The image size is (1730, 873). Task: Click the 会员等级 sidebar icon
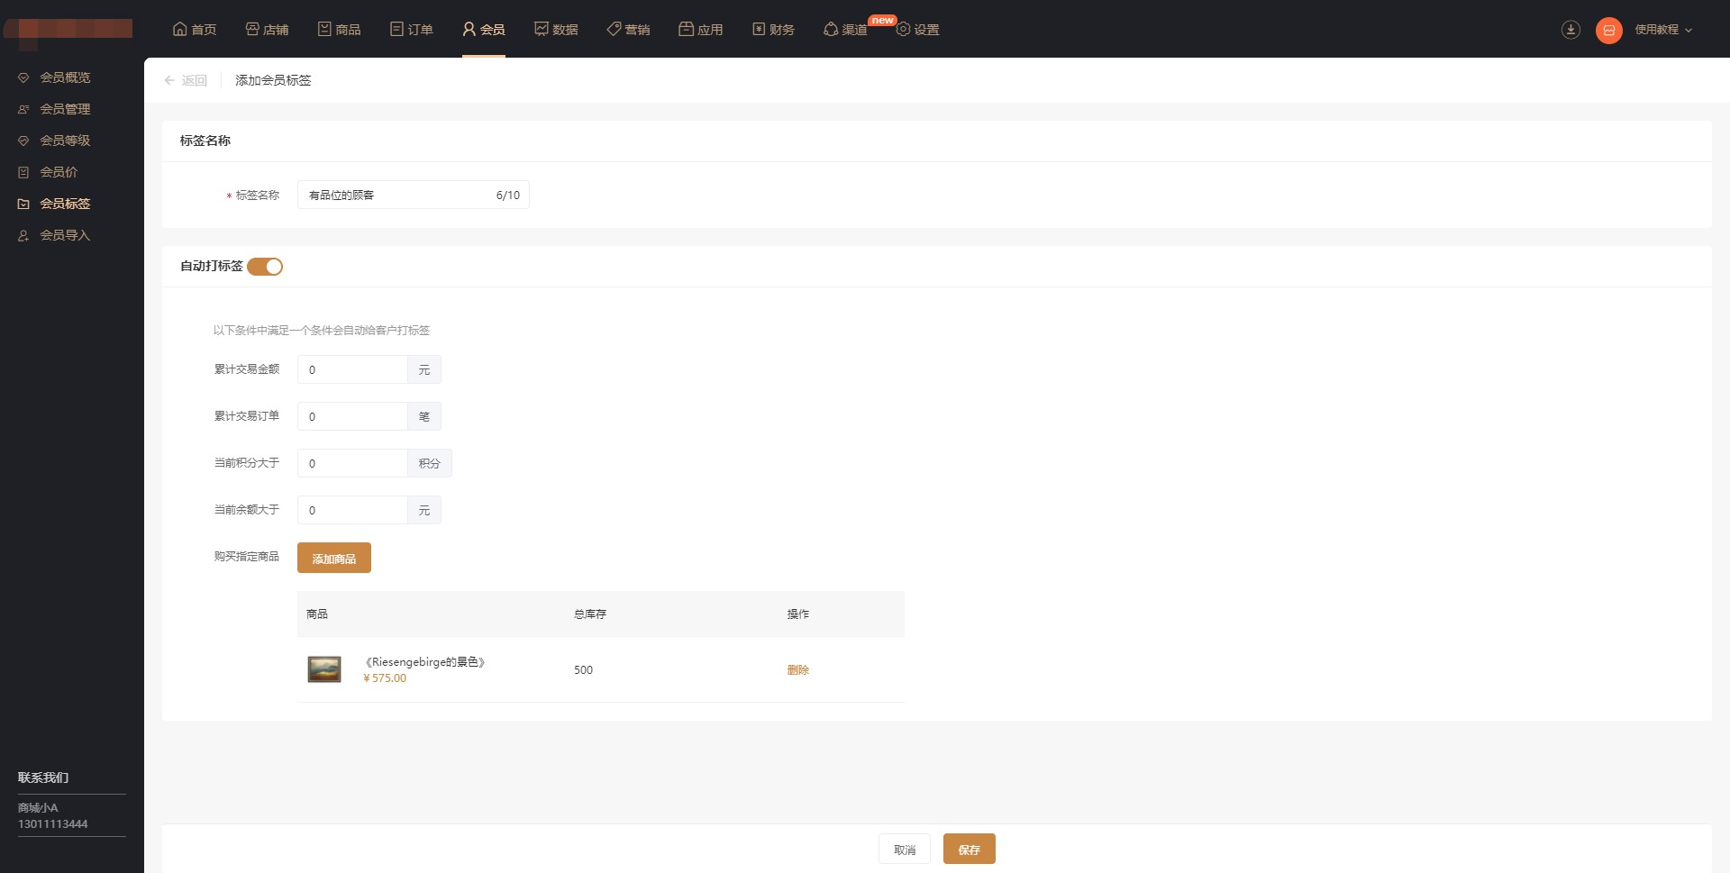point(23,141)
